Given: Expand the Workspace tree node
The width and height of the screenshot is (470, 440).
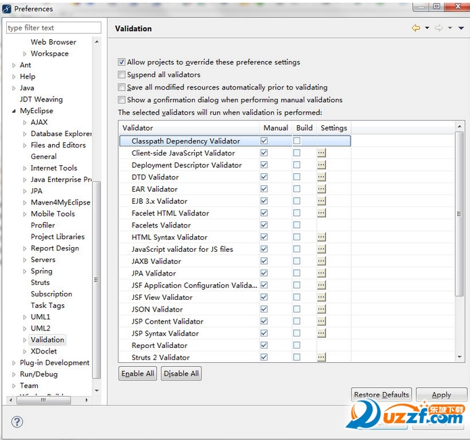Looking at the screenshot, I should [x=24, y=53].
